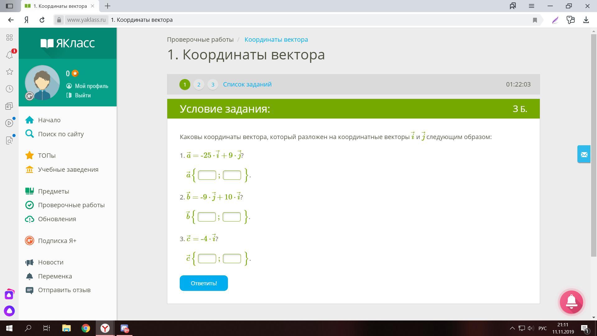Open the Список заданий link
The height and width of the screenshot is (336, 597).
click(x=247, y=84)
